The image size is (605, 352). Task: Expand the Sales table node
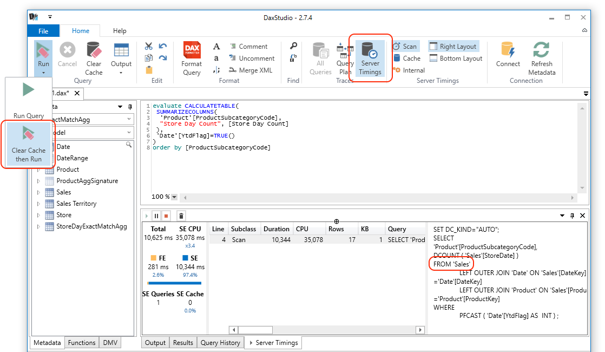[x=38, y=192]
